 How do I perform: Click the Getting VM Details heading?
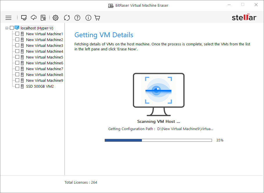point(104,35)
